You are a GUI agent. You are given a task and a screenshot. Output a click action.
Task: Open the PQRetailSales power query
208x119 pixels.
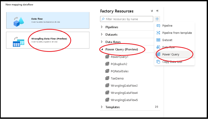pyautogui.click(x=119, y=71)
